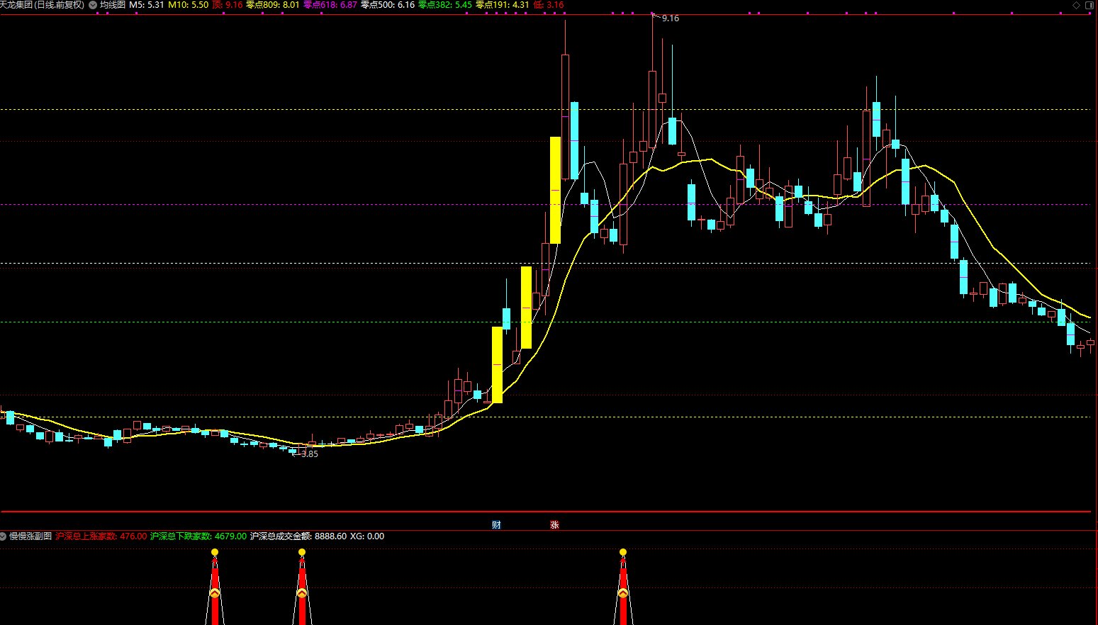This screenshot has height=625, width=1098.
Task: Click the 零点382: 5.45 value
Action: click(x=445, y=5)
